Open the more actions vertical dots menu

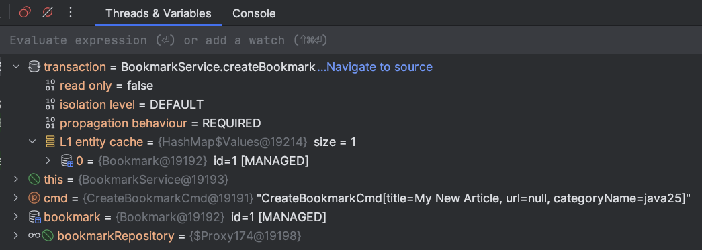(x=70, y=13)
